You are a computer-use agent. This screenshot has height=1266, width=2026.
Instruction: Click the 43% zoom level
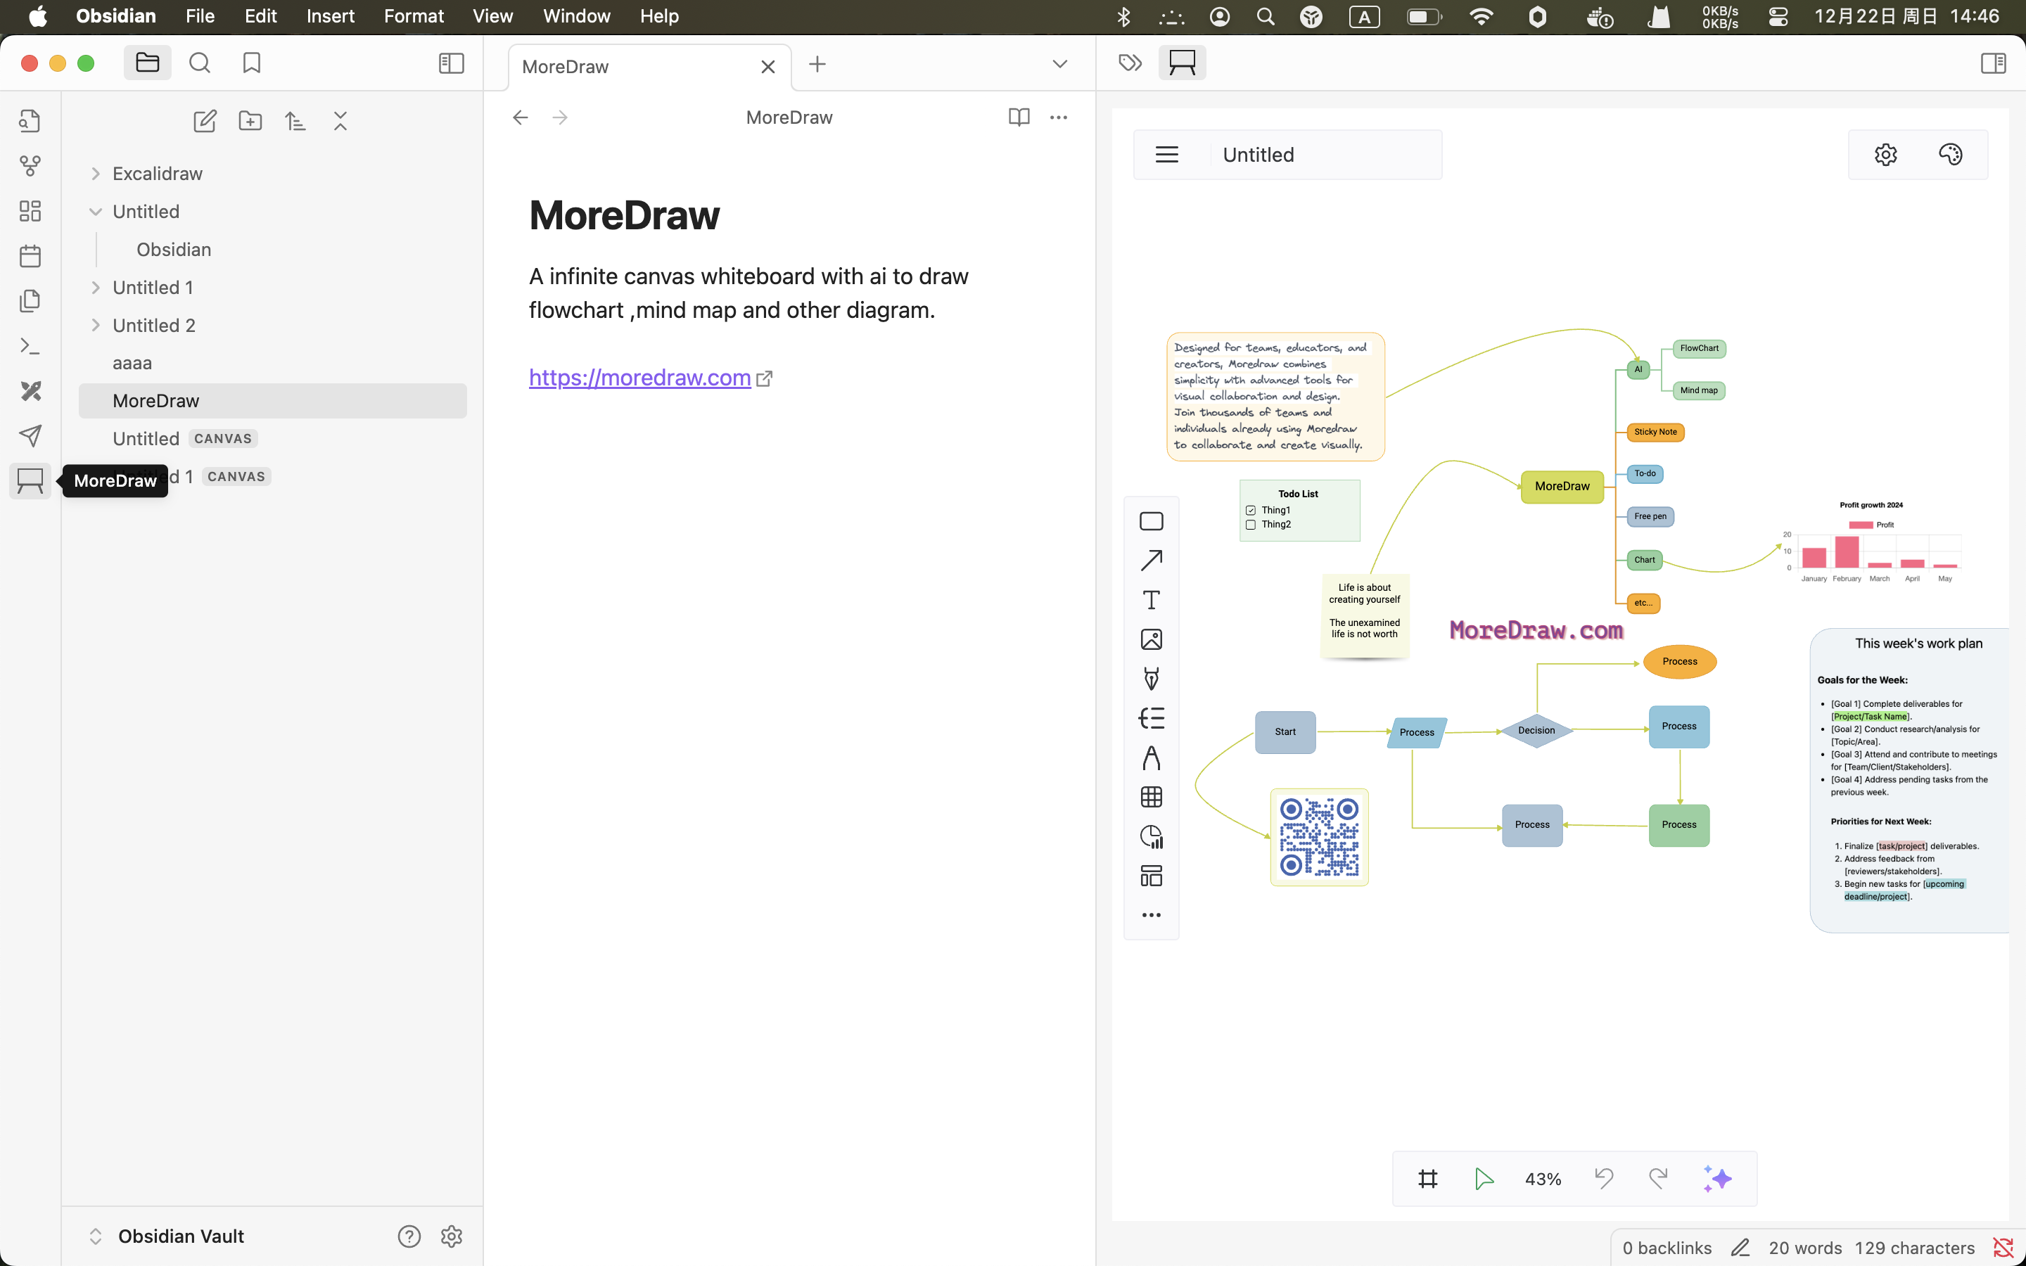click(x=1543, y=1179)
